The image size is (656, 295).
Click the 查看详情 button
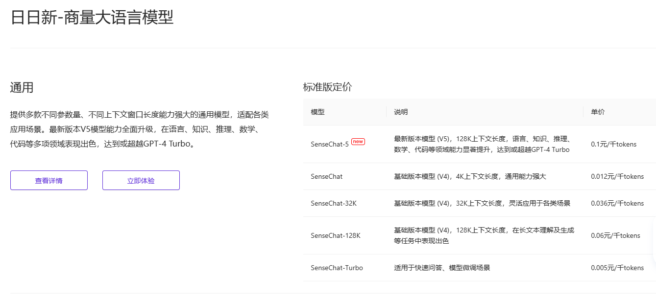point(49,180)
